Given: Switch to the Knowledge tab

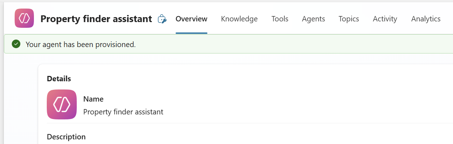Looking at the screenshot, I should tap(239, 19).
